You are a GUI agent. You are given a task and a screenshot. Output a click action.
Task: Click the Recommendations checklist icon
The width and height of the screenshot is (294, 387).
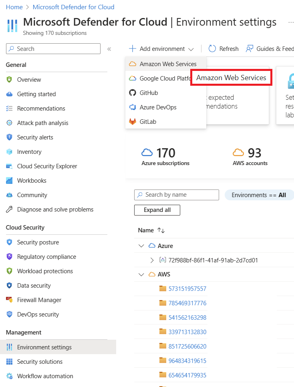9,108
